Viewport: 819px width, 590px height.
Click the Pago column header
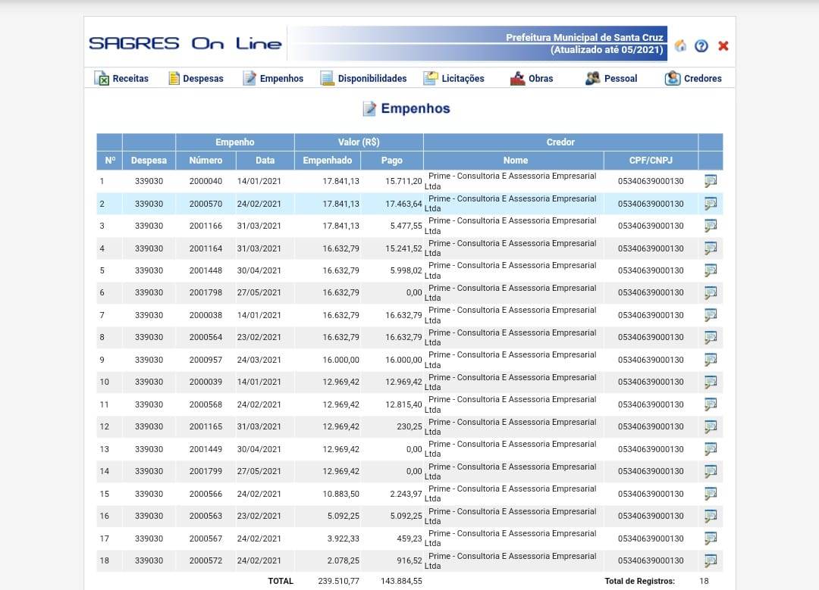pos(391,161)
